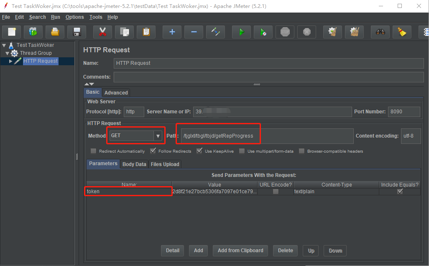This screenshot has height=266, width=429.
Task: Reset search with the yellow brush icon
Action: pos(402,32)
